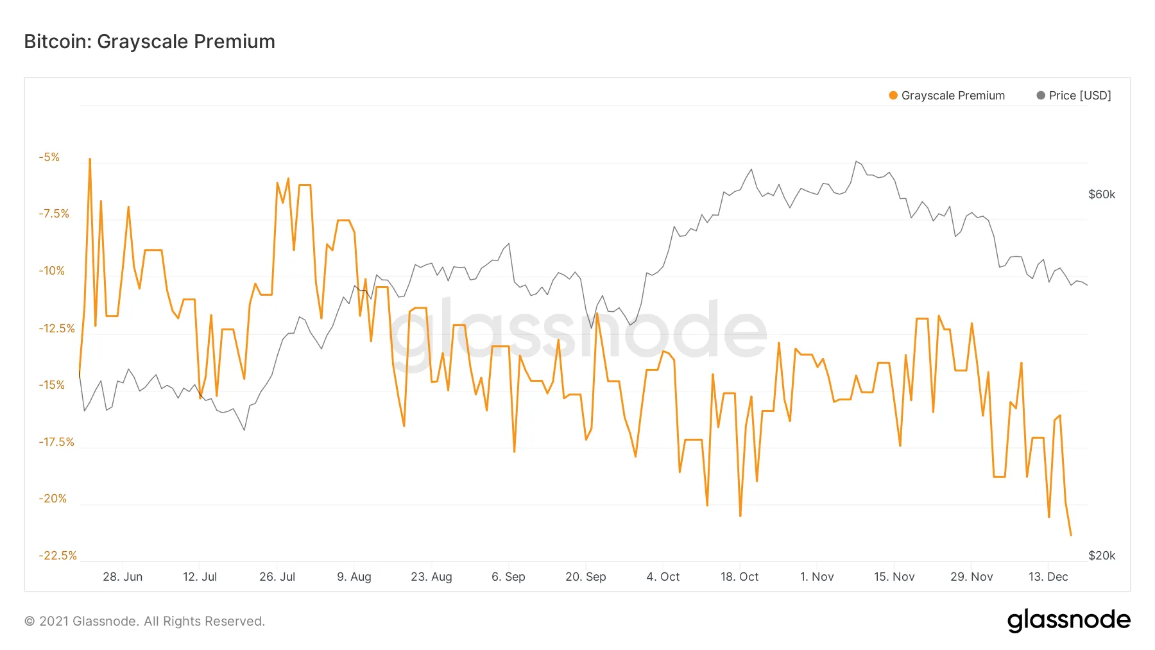Click the gray Price [USD] legend dot
The width and height of the screenshot is (1155, 650).
tap(1041, 96)
